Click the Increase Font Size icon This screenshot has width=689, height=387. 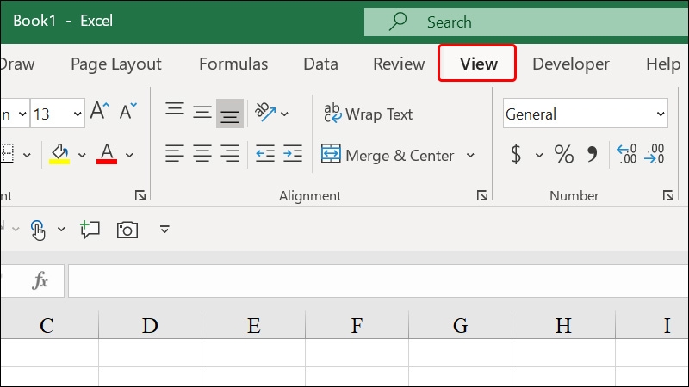(x=100, y=111)
